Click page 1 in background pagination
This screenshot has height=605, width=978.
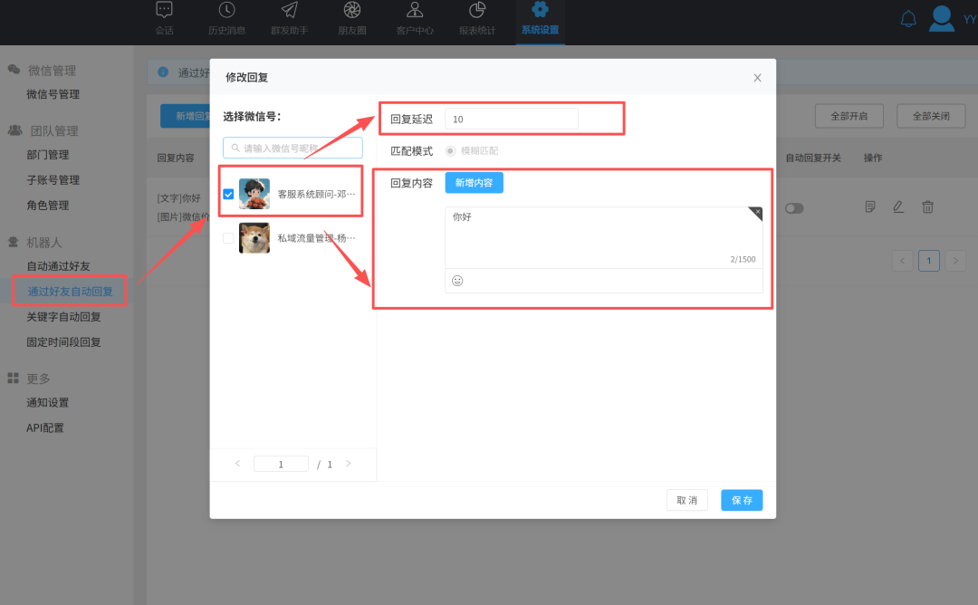(x=929, y=261)
